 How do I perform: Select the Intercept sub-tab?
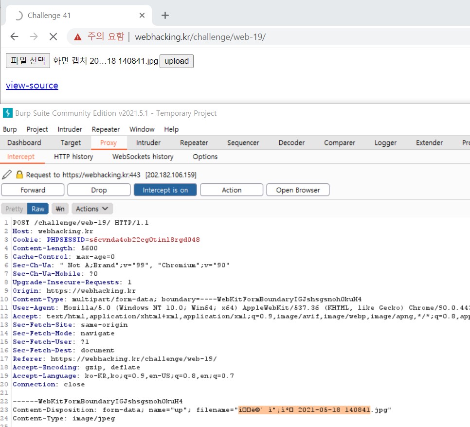(x=21, y=157)
